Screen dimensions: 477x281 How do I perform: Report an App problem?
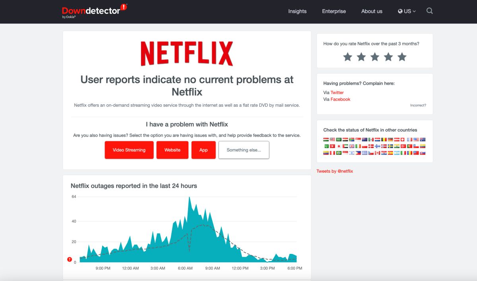[x=204, y=150]
